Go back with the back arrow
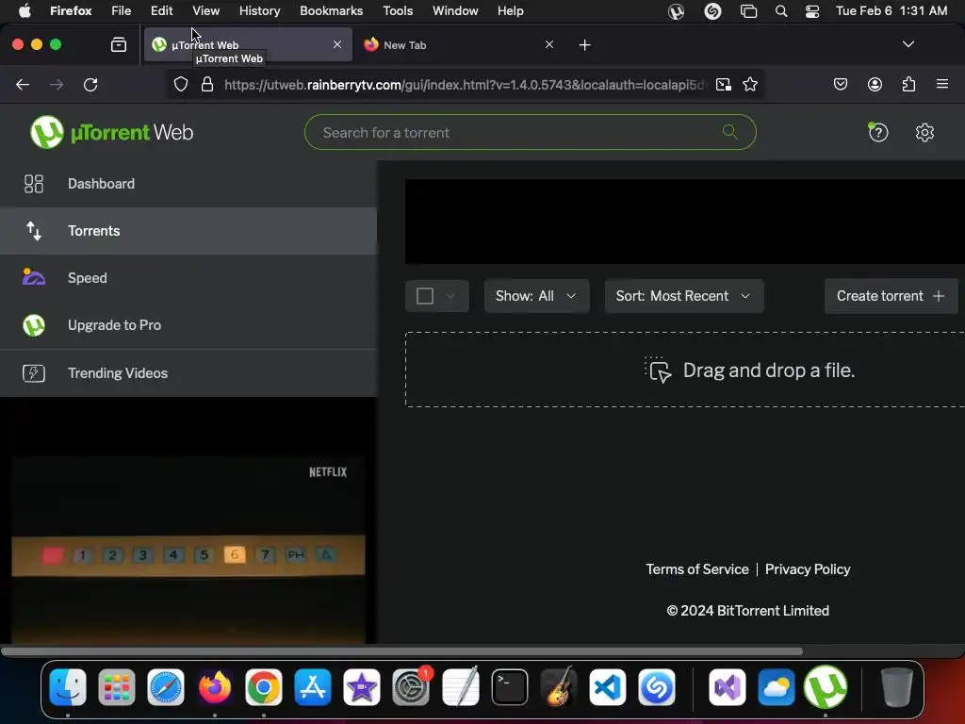 pyautogui.click(x=23, y=84)
